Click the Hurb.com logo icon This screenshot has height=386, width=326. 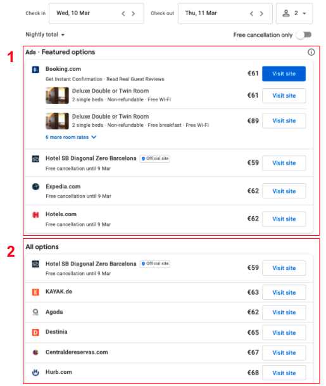click(35, 373)
